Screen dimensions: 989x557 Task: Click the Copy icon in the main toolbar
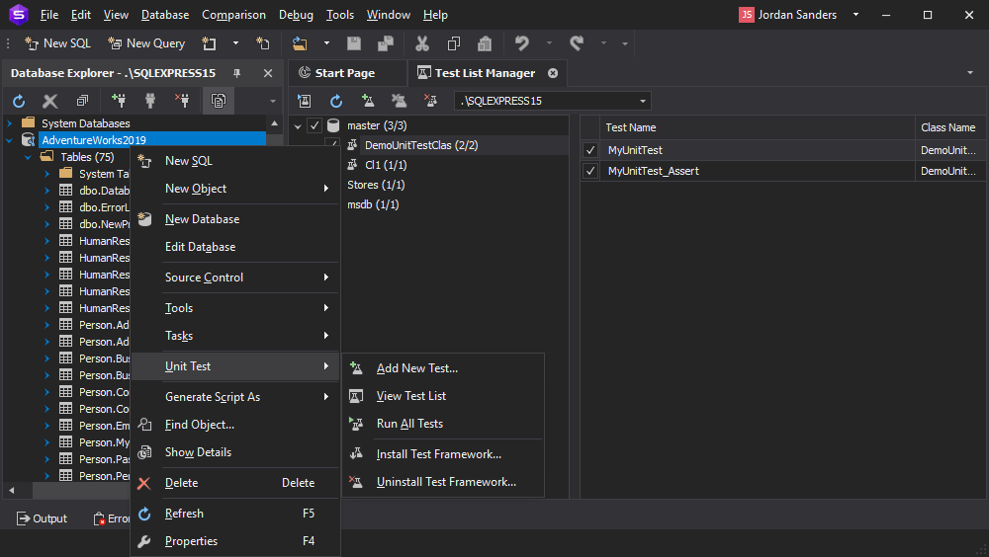(x=454, y=43)
